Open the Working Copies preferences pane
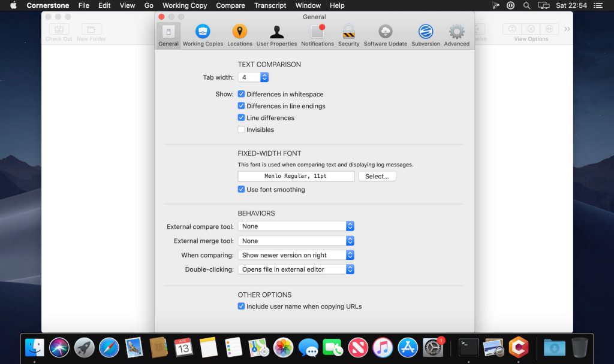 [203, 35]
